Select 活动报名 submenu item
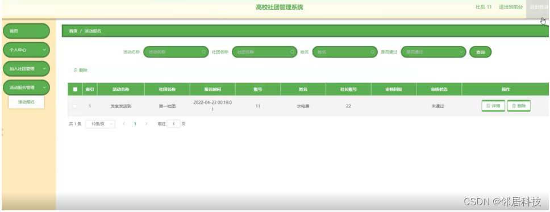550x212 pixels. coord(26,102)
